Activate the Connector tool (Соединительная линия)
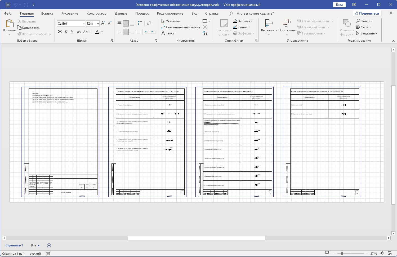The image size is (397, 257). point(181,27)
